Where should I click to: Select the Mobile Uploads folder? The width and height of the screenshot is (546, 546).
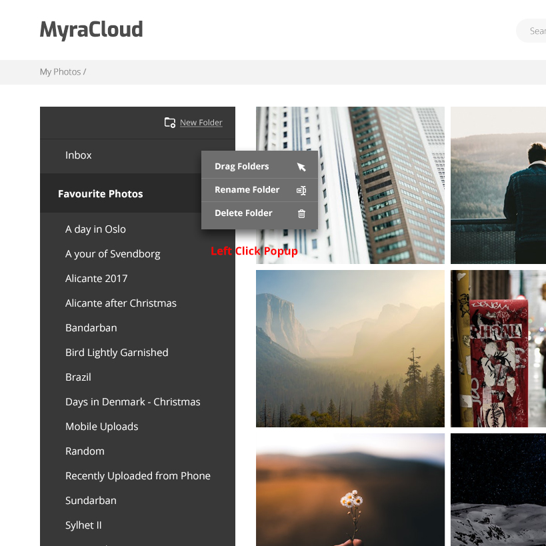coord(101,426)
